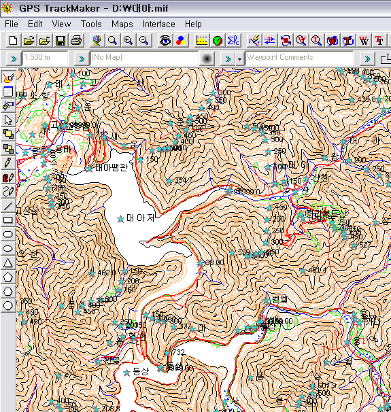Click the red W icon
Viewport: 391px width, 412px height.
pyautogui.click(x=364, y=41)
